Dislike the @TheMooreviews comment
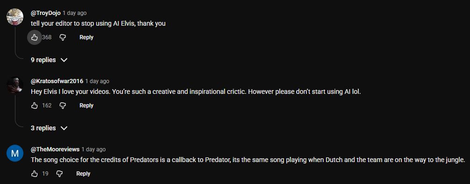The image size is (470, 184). coord(60,174)
